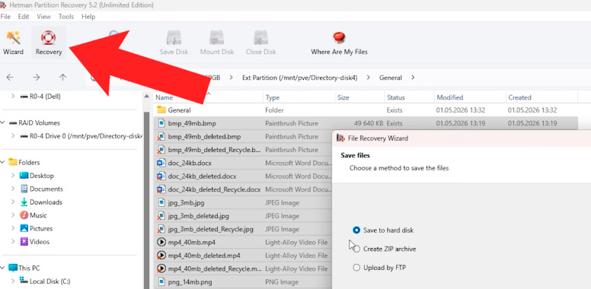
Task: Select doc_24kb.docx Word icon
Action: pos(161,163)
